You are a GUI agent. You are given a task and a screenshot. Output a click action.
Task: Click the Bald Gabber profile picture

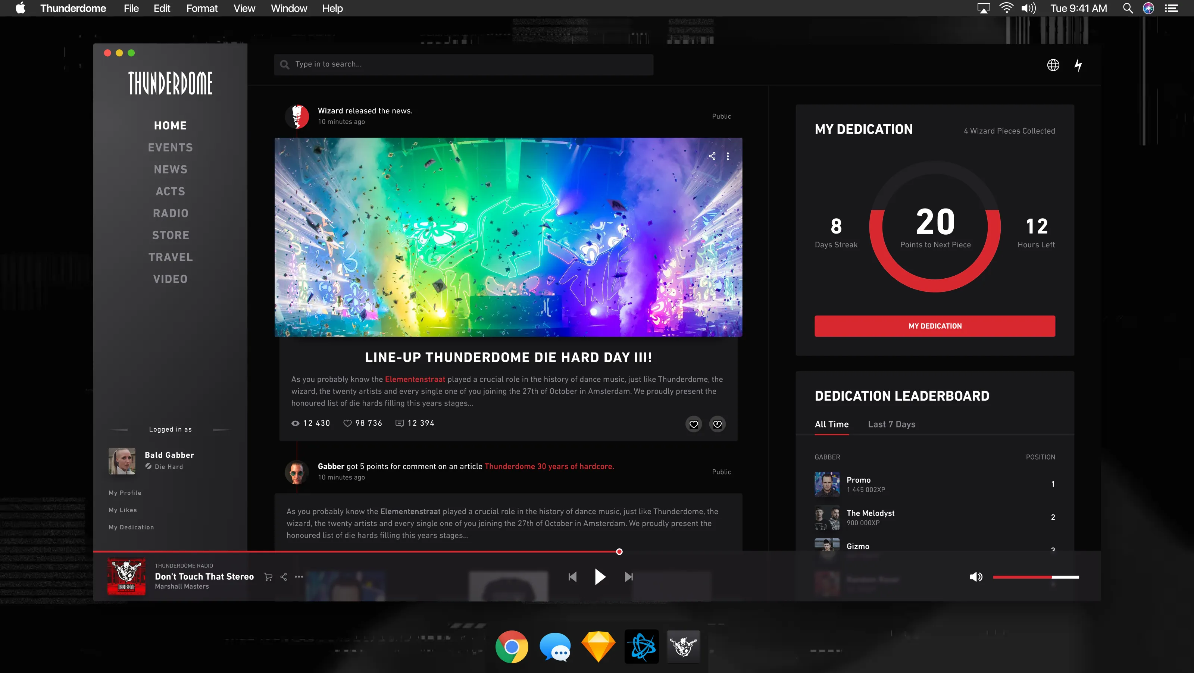pos(122,461)
